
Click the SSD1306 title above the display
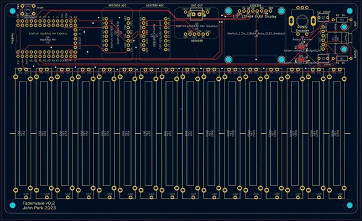[x=255, y=5]
